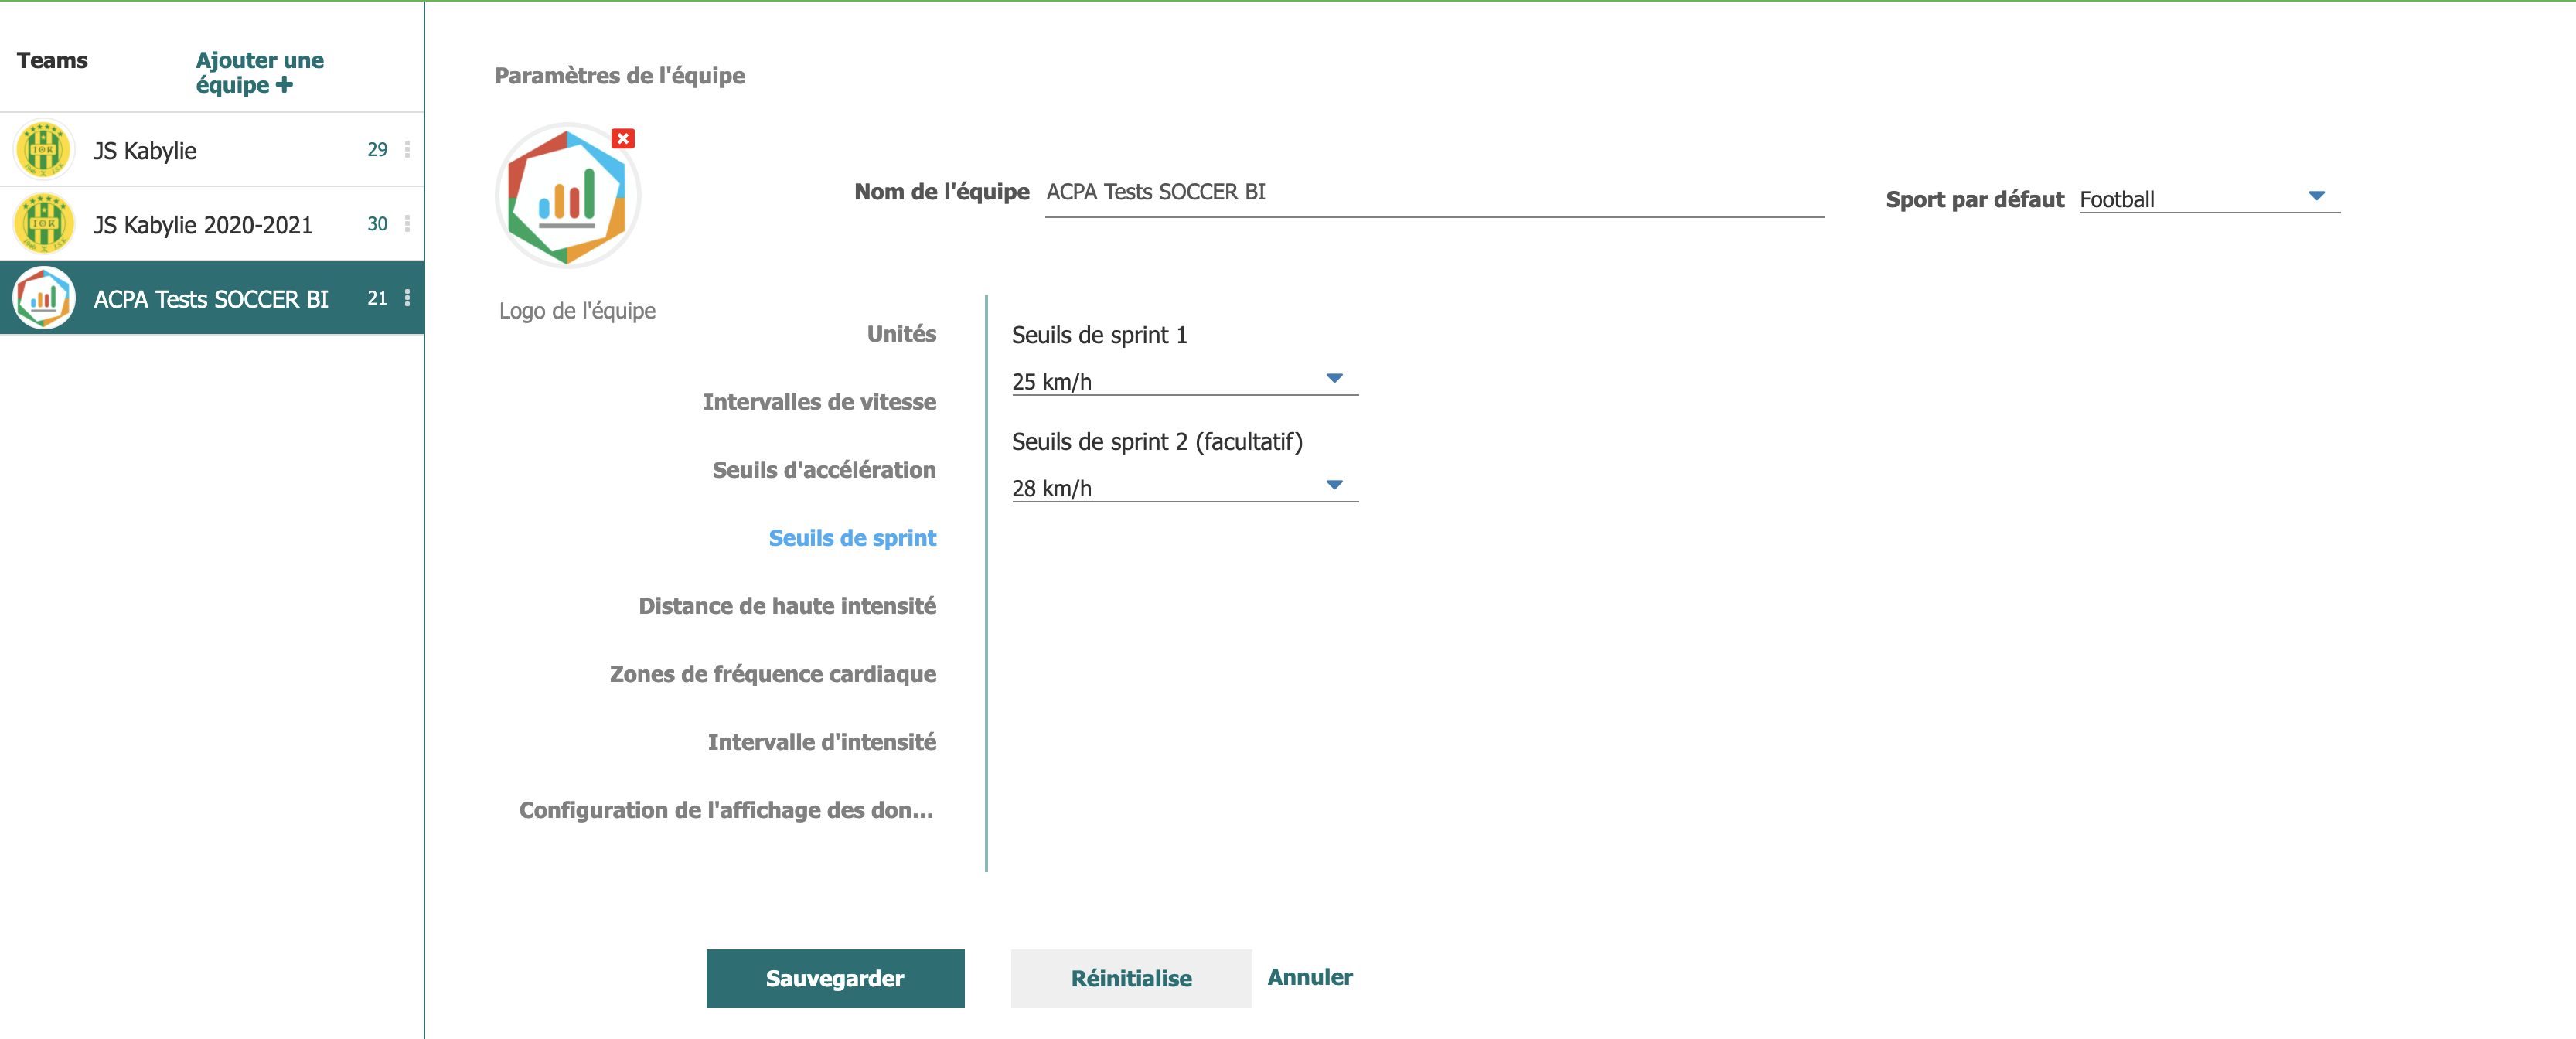Switch to Intervalles de vitesse tab

(x=819, y=402)
